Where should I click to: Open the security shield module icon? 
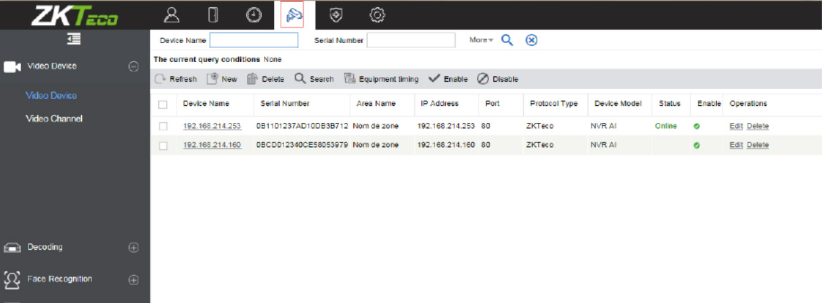(335, 14)
